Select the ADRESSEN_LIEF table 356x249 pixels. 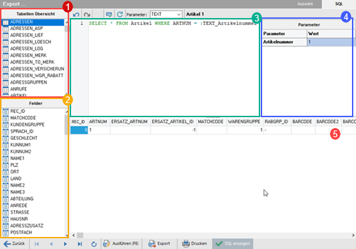(27, 35)
